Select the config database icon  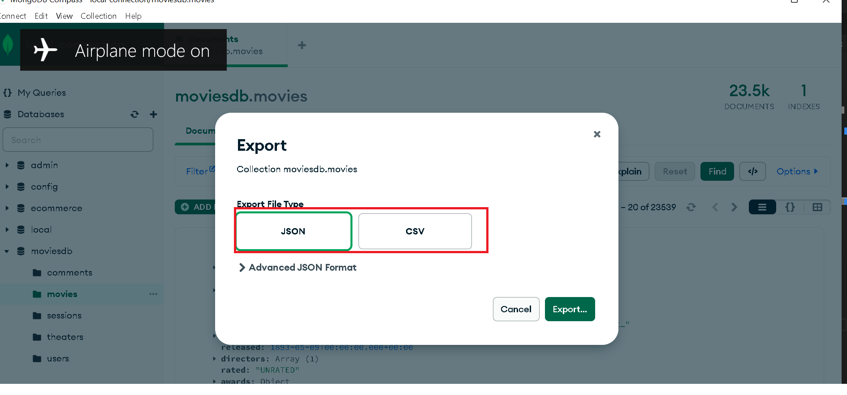click(x=21, y=187)
